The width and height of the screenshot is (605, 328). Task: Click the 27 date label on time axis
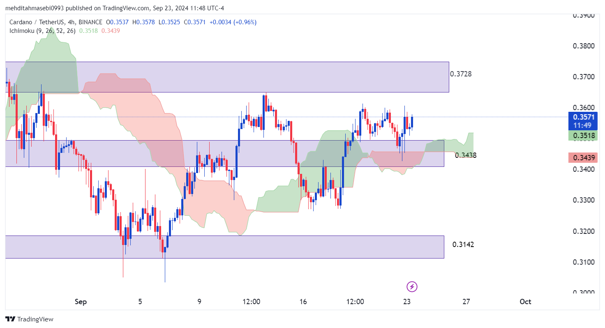[x=466, y=302]
